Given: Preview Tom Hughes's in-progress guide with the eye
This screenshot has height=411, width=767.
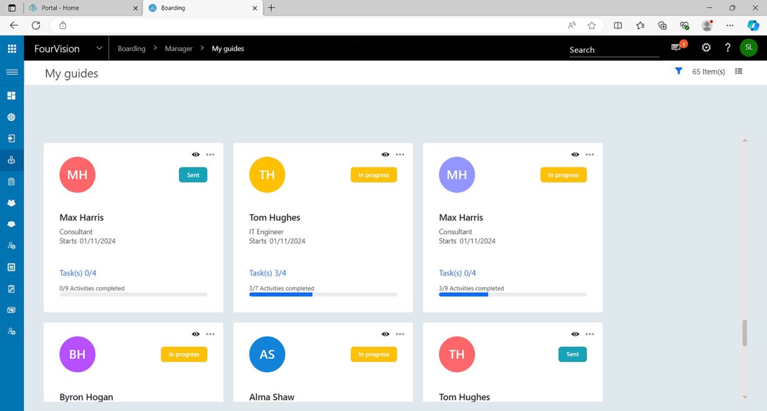Looking at the screenshot, I should pos(385,154).
